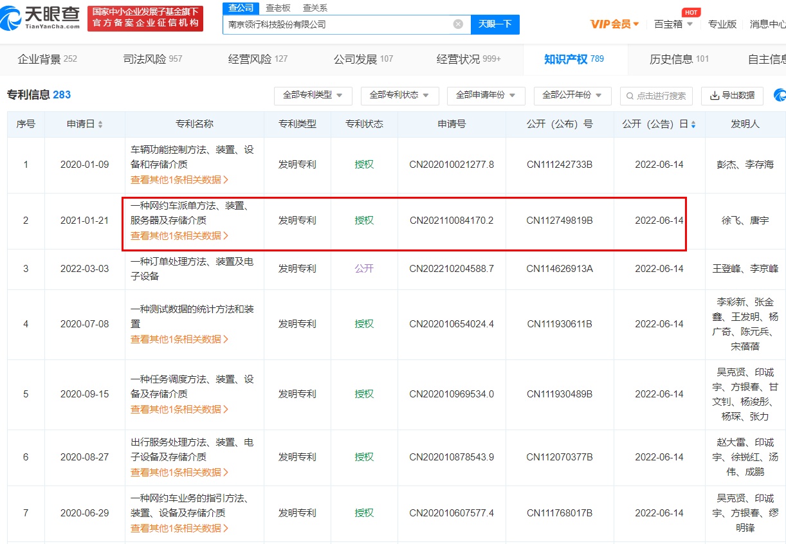
Task: Click publication number CN111768017B
Action: click(x=560, y=513)
